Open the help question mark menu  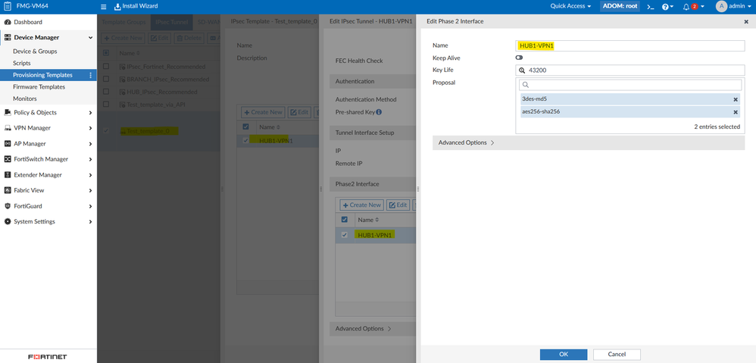(667, 7)
